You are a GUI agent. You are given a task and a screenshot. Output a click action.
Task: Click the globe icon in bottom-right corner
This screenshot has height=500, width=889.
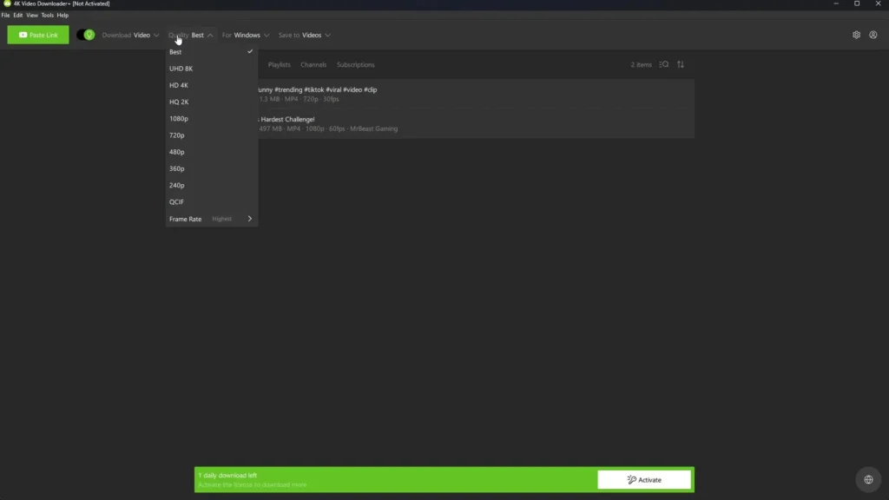867,478
